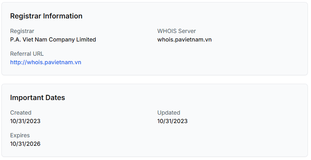Click the Registrar field label

coord(22,31)
